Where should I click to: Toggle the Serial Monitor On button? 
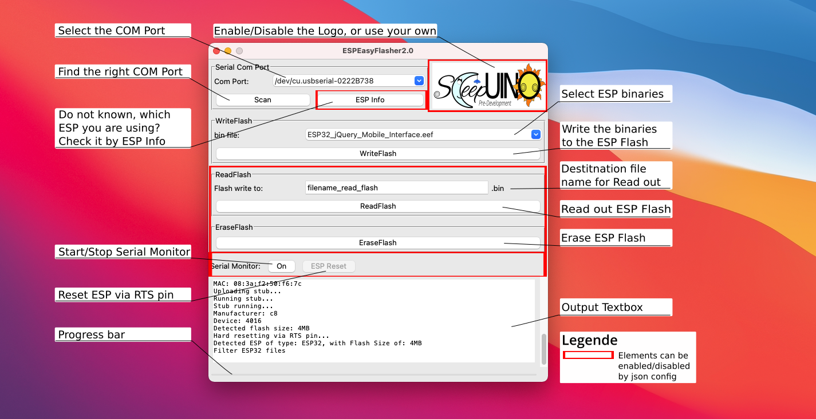point(281,266)
